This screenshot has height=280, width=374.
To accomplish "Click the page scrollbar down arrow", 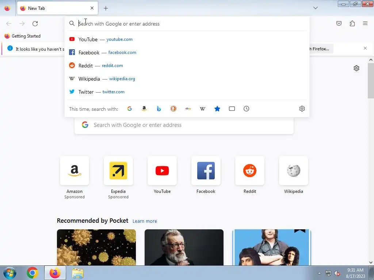I will click(371, 262).
